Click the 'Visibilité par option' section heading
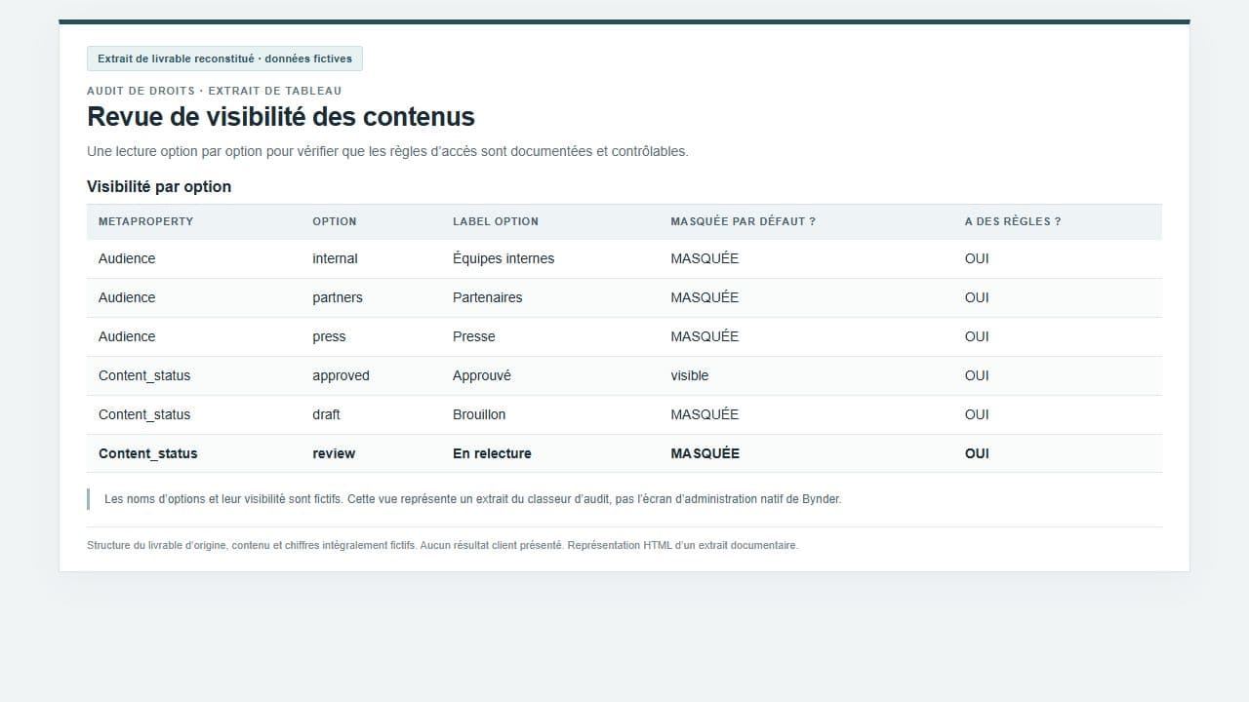1249x702 pixels. pos(159,186)
